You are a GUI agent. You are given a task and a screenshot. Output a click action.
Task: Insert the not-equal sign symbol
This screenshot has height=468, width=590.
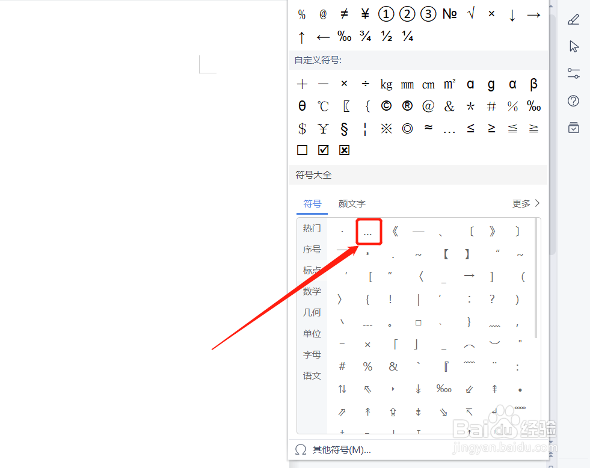click(x=344, y=14)
